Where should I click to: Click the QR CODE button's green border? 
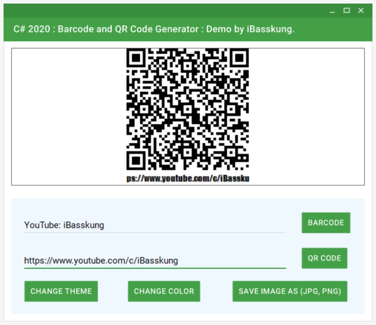[302, 258]
